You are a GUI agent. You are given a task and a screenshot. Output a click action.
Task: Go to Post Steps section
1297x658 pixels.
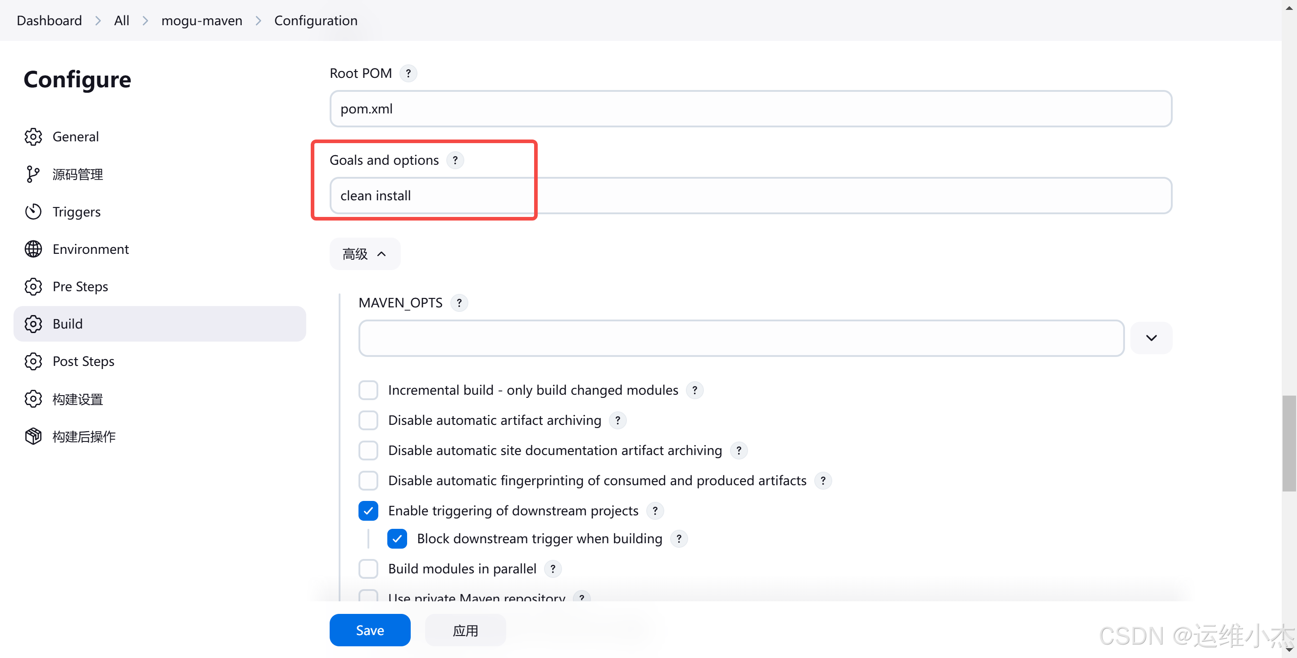84,361
